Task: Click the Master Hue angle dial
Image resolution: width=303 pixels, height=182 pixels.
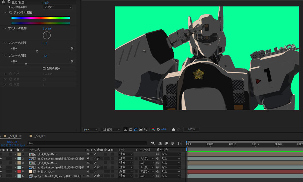Action: tap(47, 35)
